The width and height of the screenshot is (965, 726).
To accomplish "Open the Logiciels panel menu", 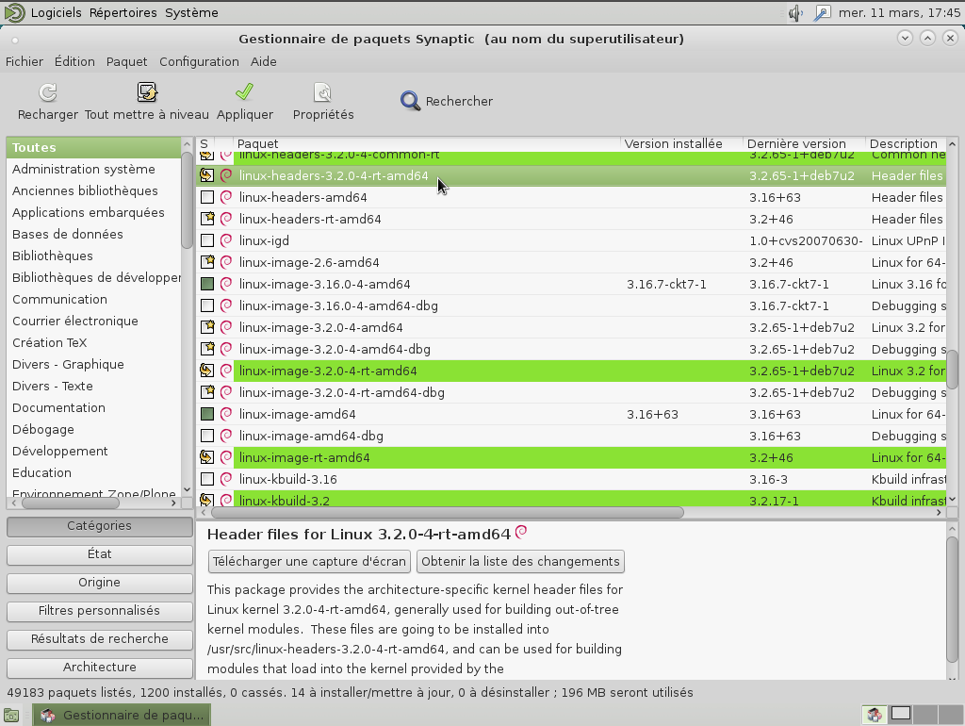I will click(x=56, y=13).
